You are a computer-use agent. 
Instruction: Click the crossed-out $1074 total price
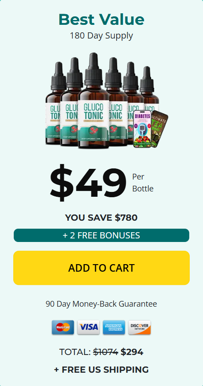point(105,352)
